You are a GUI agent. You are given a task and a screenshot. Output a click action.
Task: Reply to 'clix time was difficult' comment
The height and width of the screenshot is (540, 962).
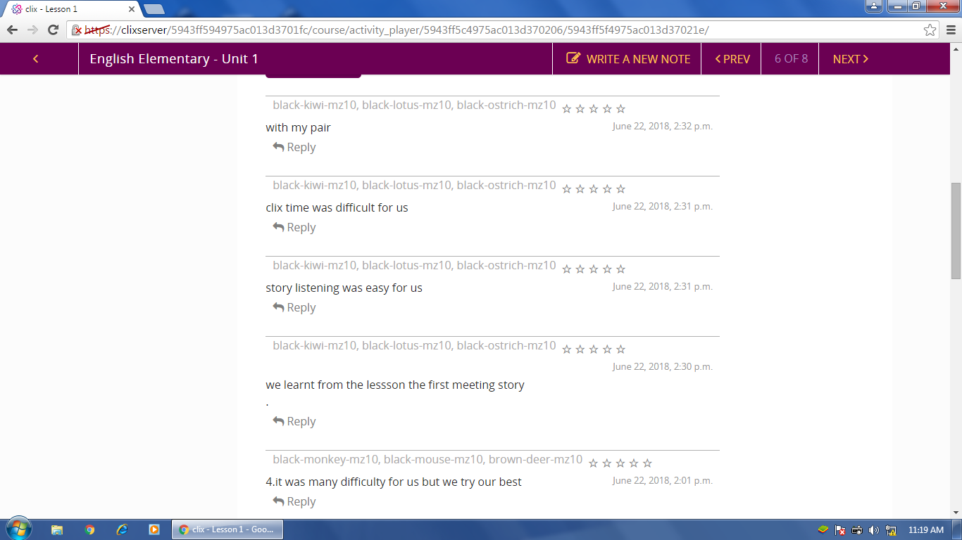tap(294, 228)
